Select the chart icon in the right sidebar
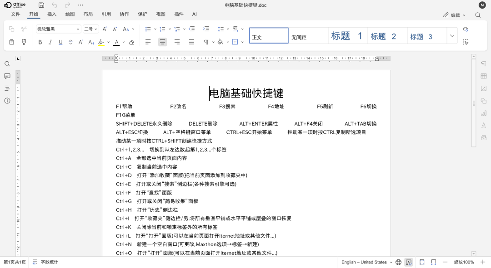The height and width of the screenshot is (268, 491). point(483,113)
